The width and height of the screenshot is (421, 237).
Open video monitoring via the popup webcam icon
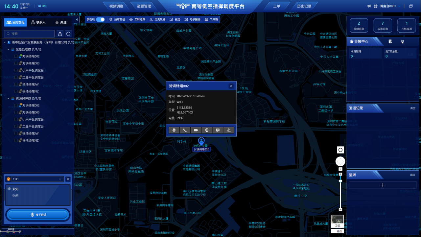pyautogui.click(x=207, y=130)
